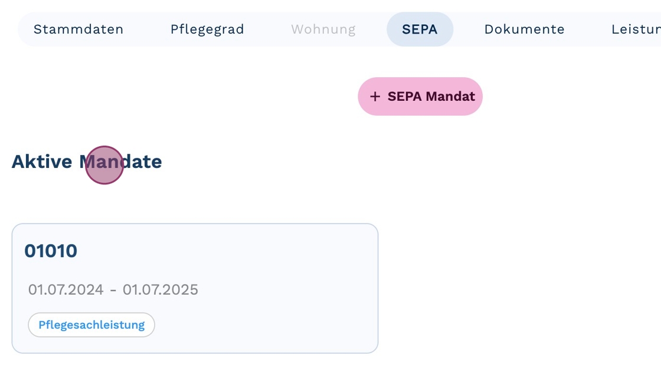Viewport: 661px width, 369px height.
Task: Click the dash between the mandate dates
Action: tap(113, 290)
